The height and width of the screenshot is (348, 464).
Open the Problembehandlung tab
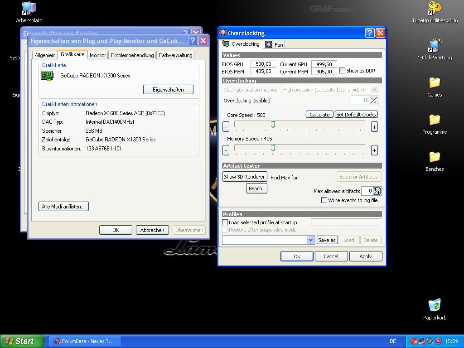(x=132, y=55)
